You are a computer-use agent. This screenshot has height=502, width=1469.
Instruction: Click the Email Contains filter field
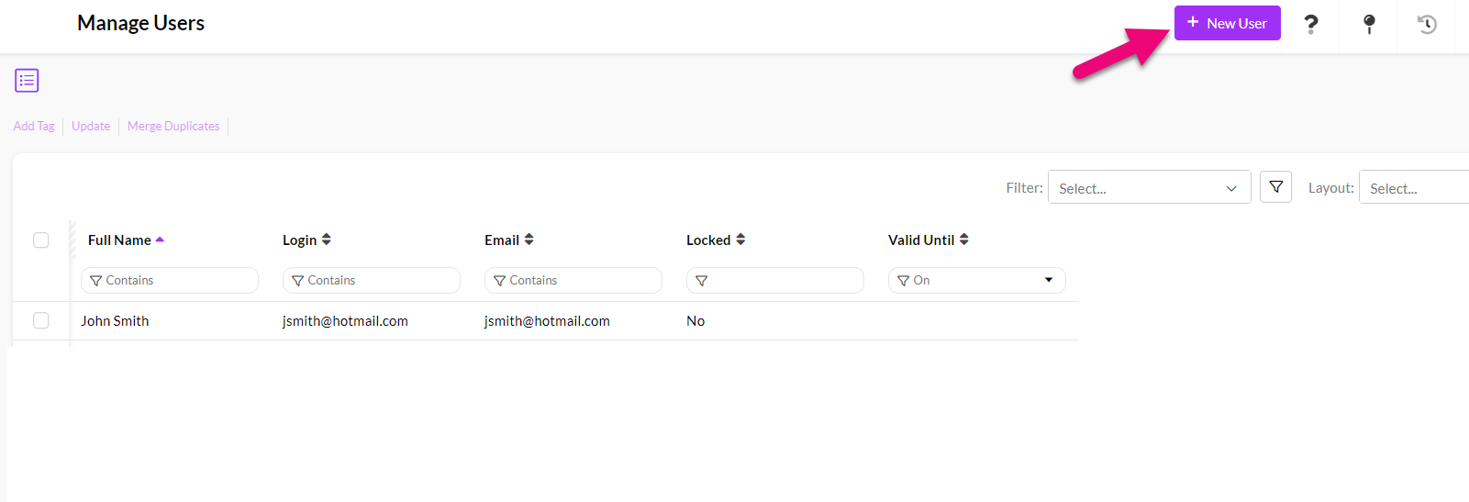tap(573, 280)
